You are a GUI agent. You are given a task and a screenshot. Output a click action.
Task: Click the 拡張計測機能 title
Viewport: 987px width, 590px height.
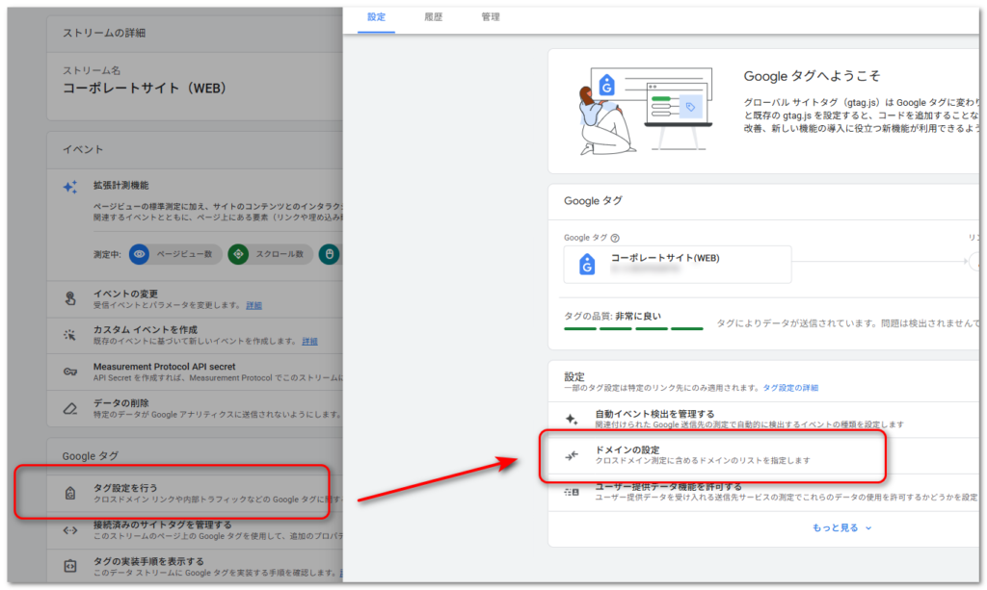120,186
